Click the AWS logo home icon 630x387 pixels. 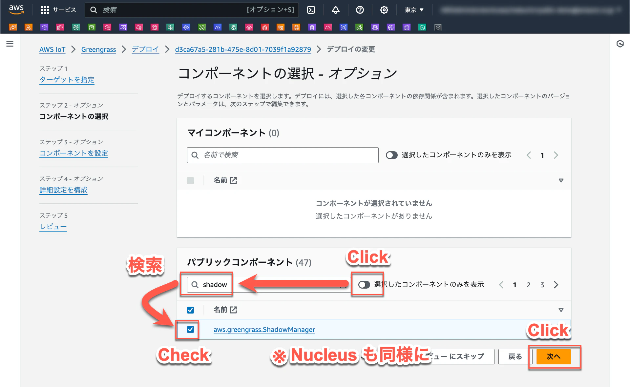[x=16, y=10]
